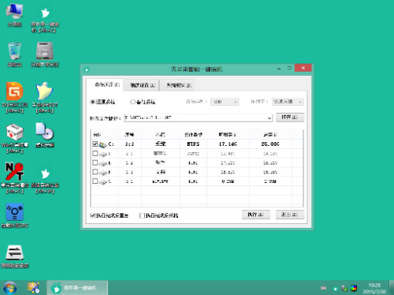Viewport: 394px width, 295px height.
Task: Open the Recycle Bin desktop icon
Action: pyautogui.click(x=15, y=54)
